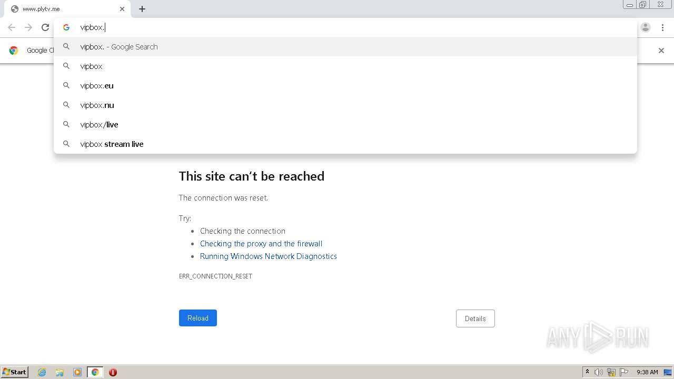
Task: Click the volume speaker tray icon
Action: pos(599,372)
